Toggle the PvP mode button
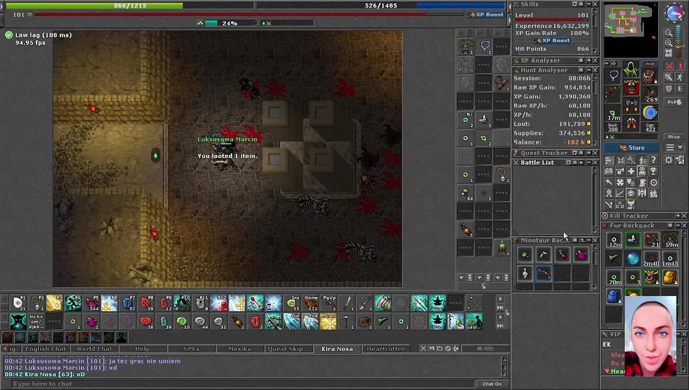The height and width of the screenshot is (390, 689). point(674,102)
